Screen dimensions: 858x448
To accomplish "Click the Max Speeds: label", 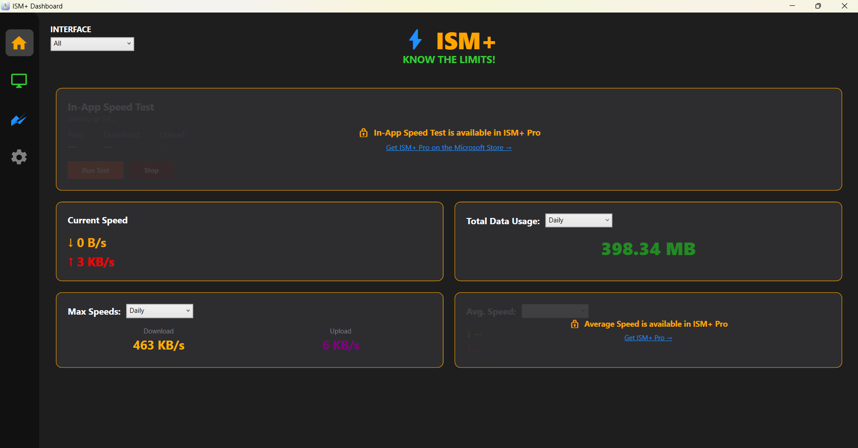I will (x=94, y=312).
